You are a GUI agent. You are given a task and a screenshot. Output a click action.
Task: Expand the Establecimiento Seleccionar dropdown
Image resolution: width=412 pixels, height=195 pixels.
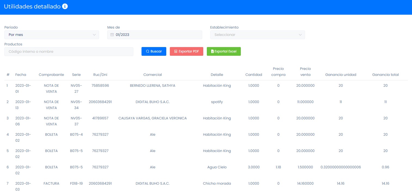(x=257, y=35)
